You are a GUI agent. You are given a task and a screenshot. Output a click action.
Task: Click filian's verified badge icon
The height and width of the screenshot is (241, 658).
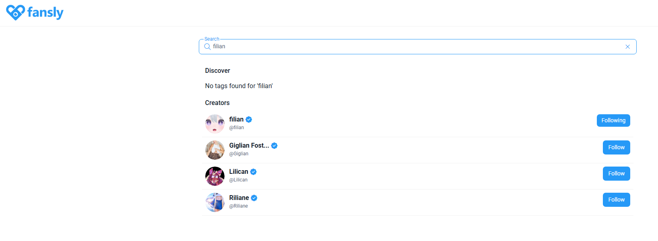(249, 119)
